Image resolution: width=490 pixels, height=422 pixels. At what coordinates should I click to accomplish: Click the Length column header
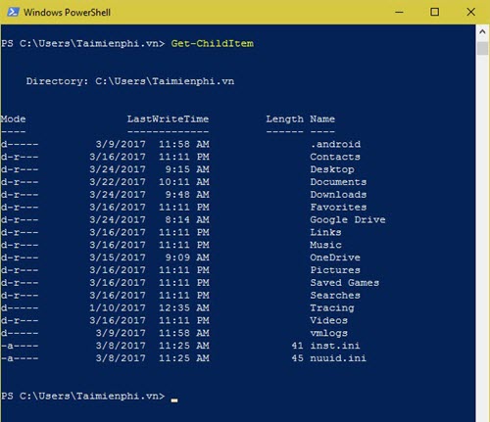coord(284,119)
